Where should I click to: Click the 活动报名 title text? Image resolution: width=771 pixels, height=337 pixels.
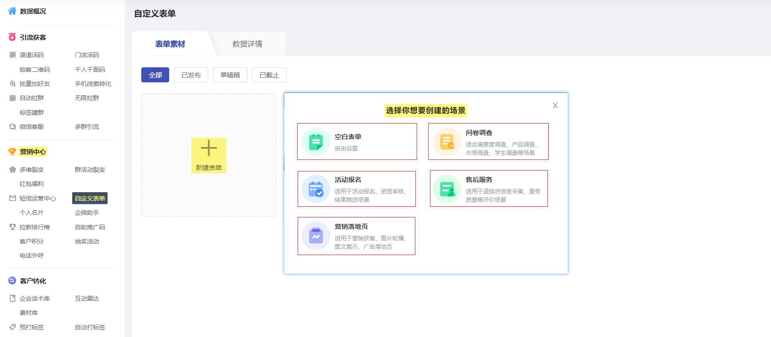pyautogui.click(x=348, y=180)
